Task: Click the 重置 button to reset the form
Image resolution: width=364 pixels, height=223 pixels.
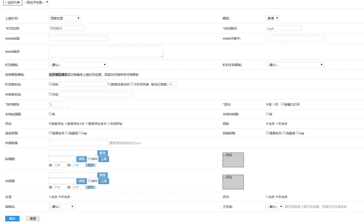Action: click(x=33, y=218)
